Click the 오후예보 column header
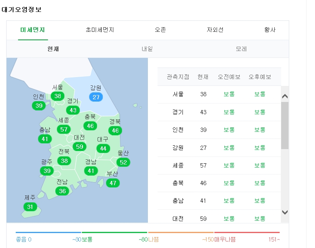Image resolution: width=315 pixels, height=248 pixels. coord(260,77)
